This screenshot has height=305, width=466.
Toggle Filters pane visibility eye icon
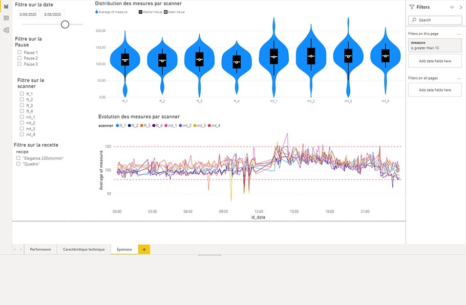452,7
